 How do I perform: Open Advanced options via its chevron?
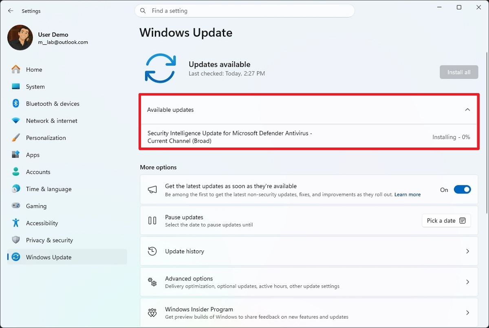[x=467, y=282]
